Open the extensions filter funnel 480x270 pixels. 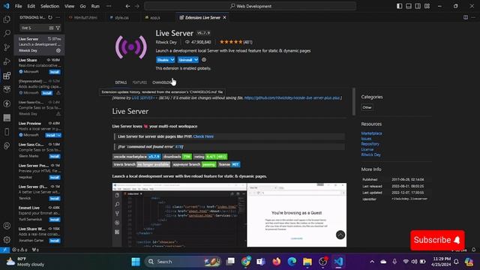(58, 28)
